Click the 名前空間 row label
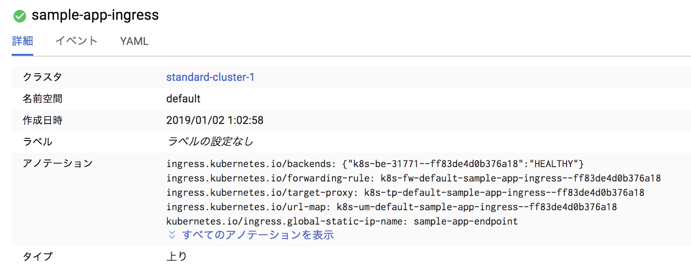Screen dimensions: 691x274 pyautogui.click(x=42, y=99)
